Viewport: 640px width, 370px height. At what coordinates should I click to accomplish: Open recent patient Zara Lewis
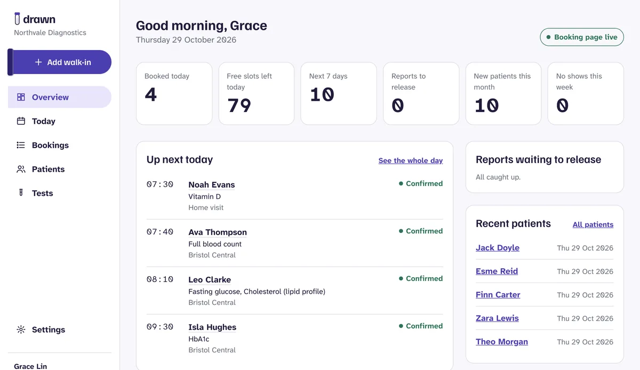point(497,318)
